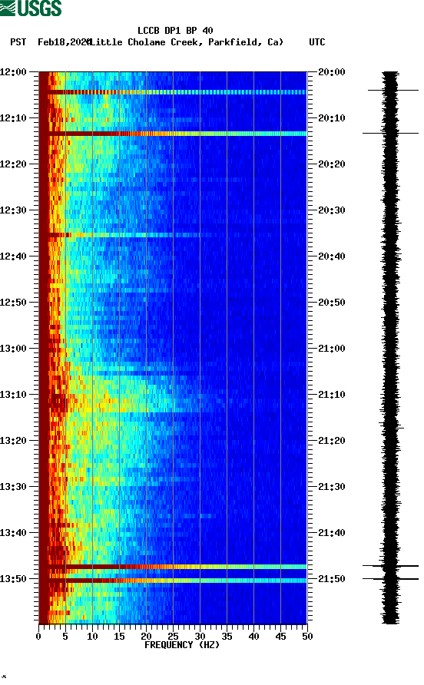Screen dimensions: 424x685
Task: Click the 12:50 PST time label
Action: coord(13,303)
